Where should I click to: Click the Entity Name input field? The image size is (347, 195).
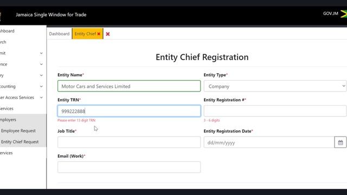coord(129,86)
